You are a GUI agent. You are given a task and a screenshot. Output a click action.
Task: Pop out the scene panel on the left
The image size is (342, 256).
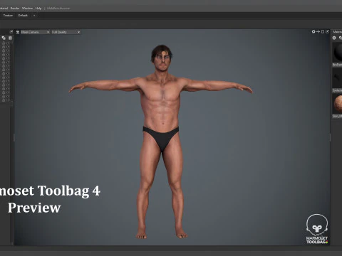(11, 32)
